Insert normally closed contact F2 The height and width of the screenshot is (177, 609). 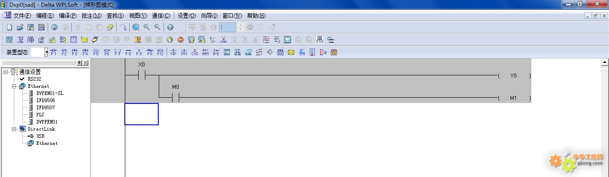[x=64, y=52]
